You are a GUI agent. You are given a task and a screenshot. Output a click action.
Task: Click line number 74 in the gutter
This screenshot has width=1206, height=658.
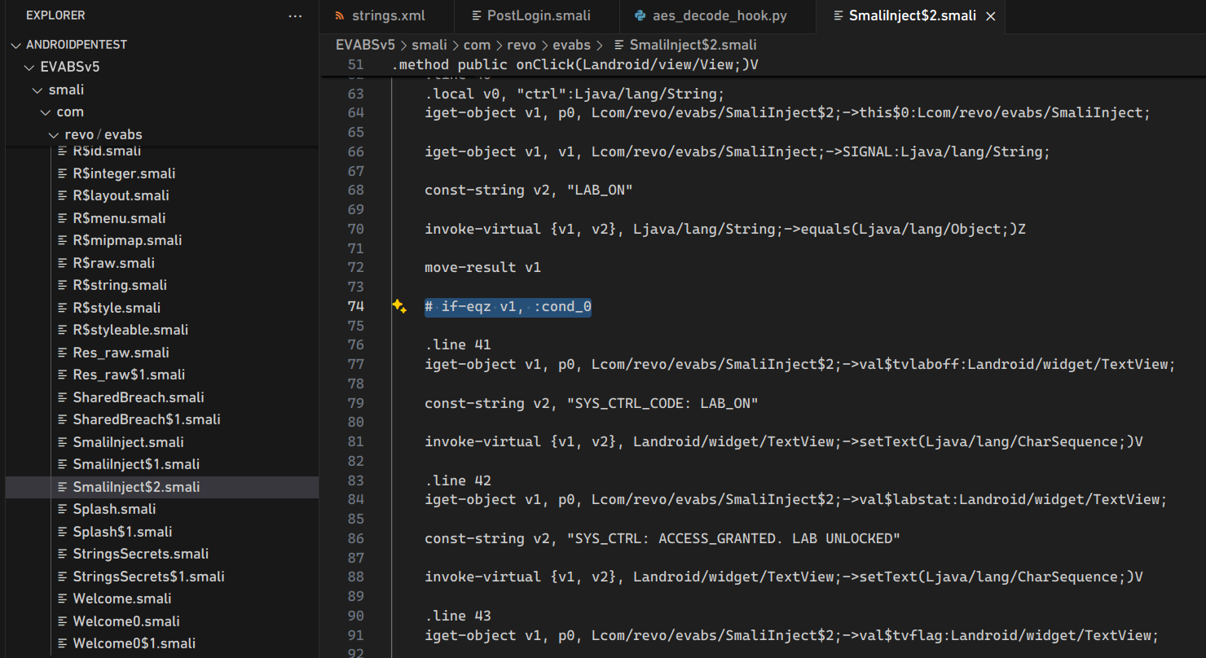click(x=355, y=306)
